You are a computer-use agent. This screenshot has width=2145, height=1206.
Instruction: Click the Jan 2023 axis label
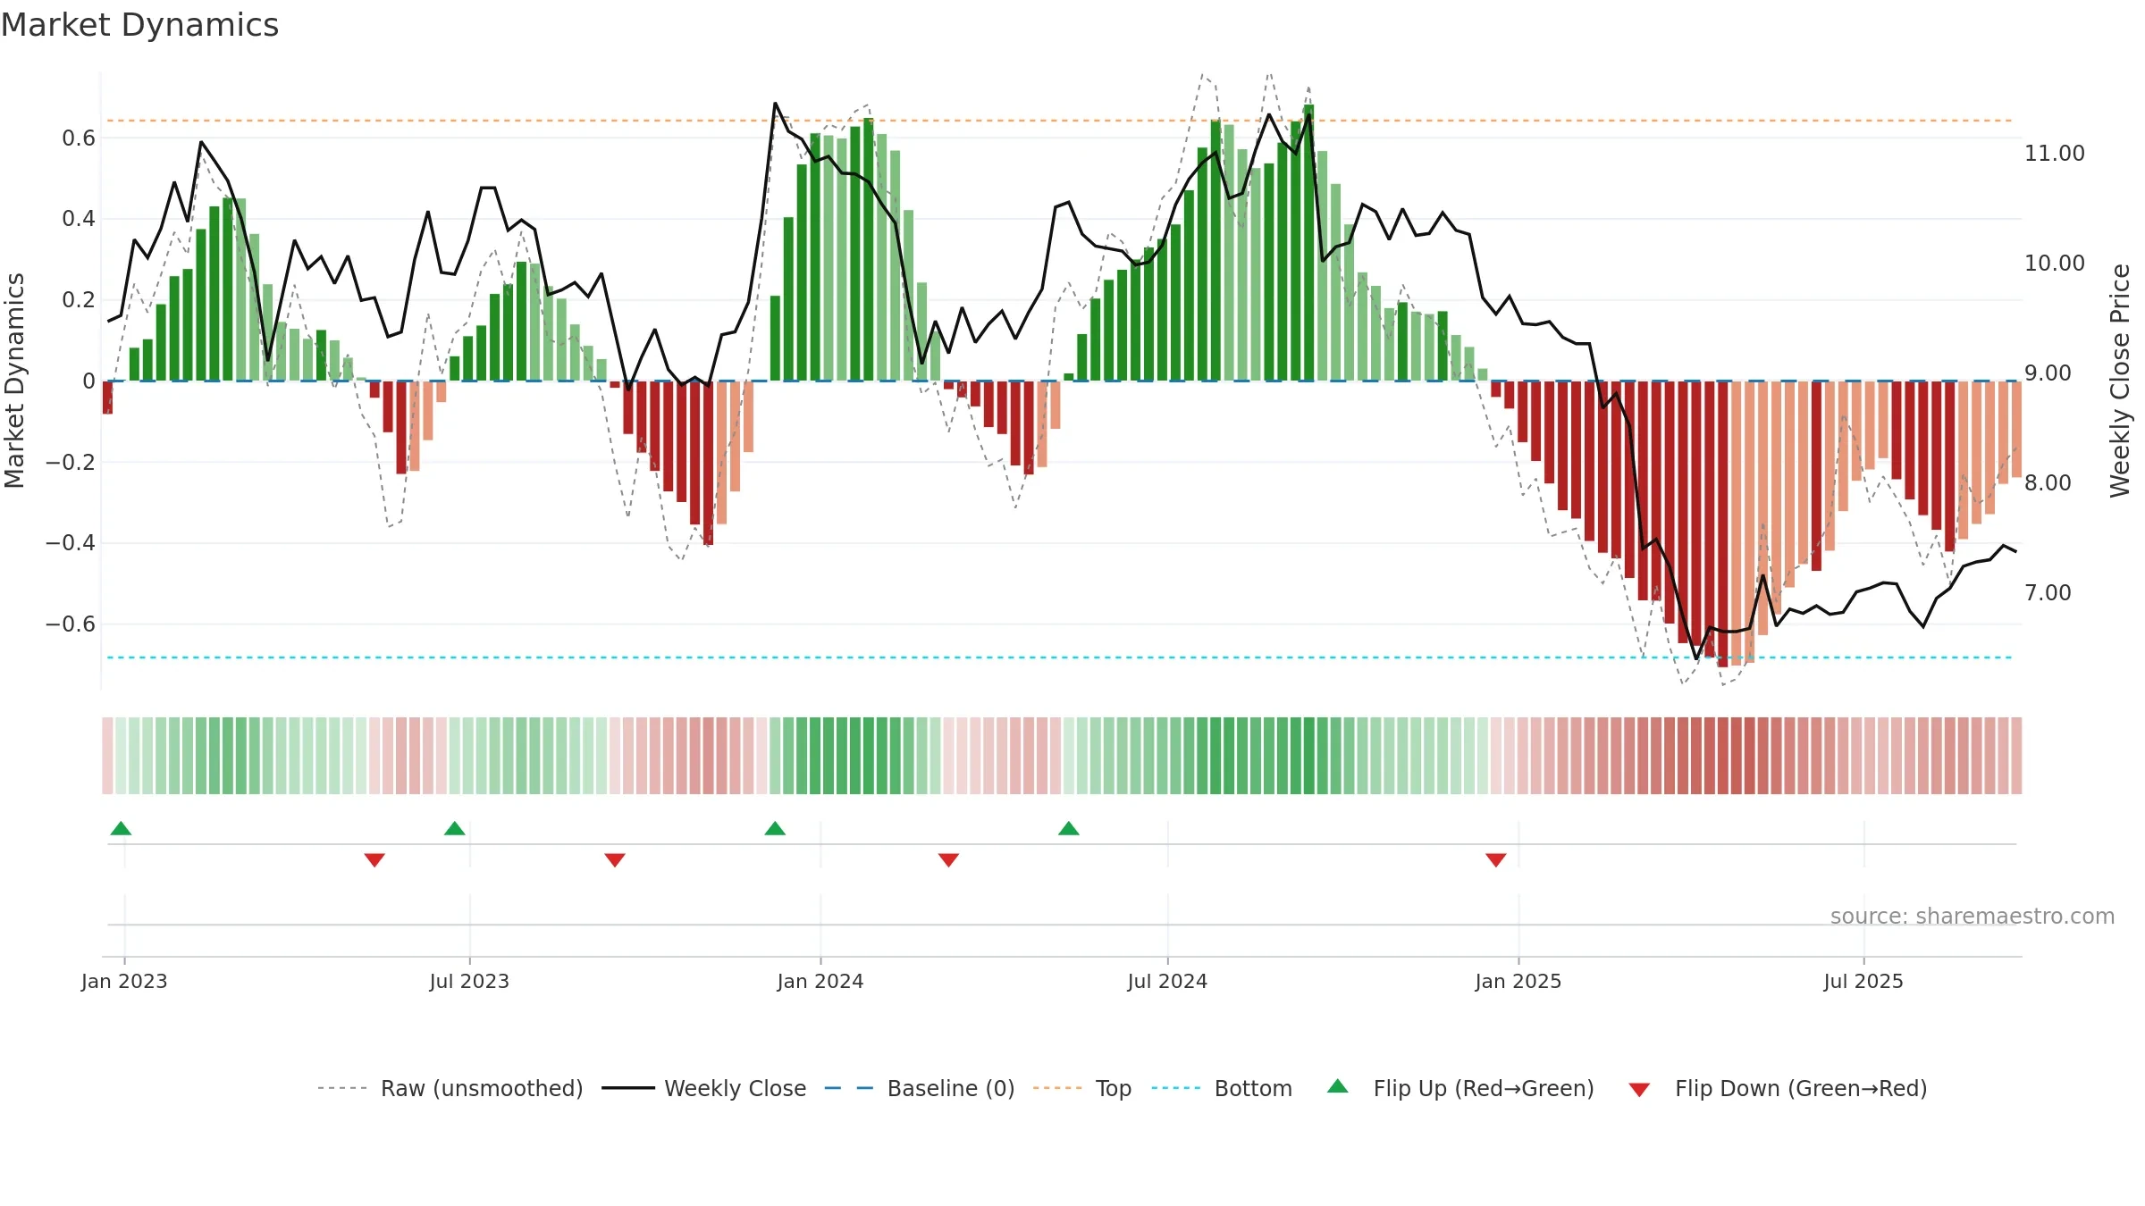(x=124, y=981)
